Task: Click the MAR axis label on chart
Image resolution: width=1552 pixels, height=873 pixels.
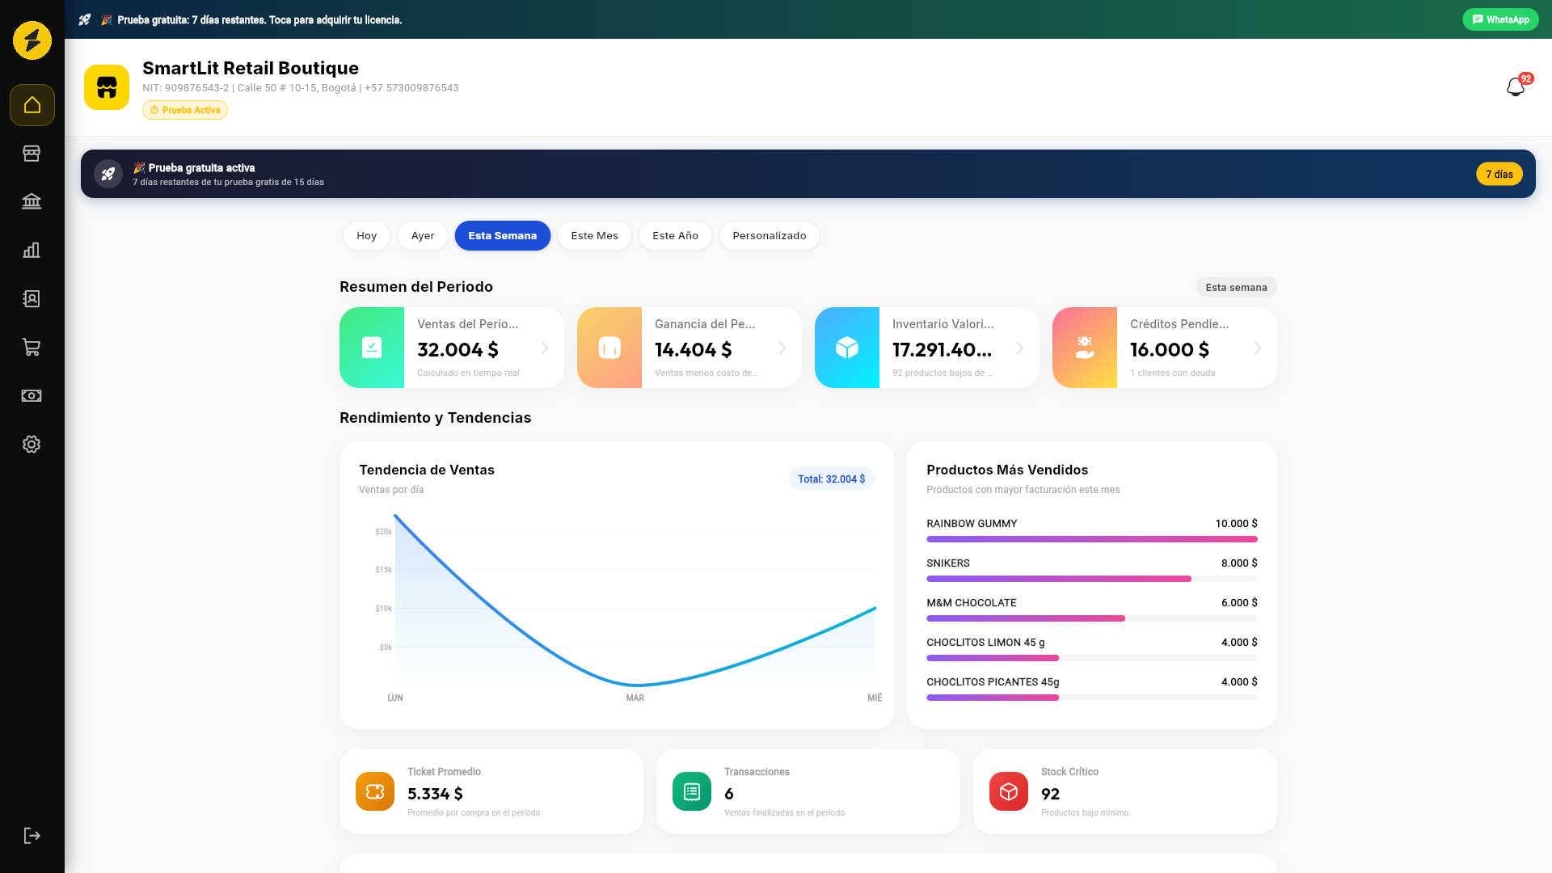Action: coord(635,698)
